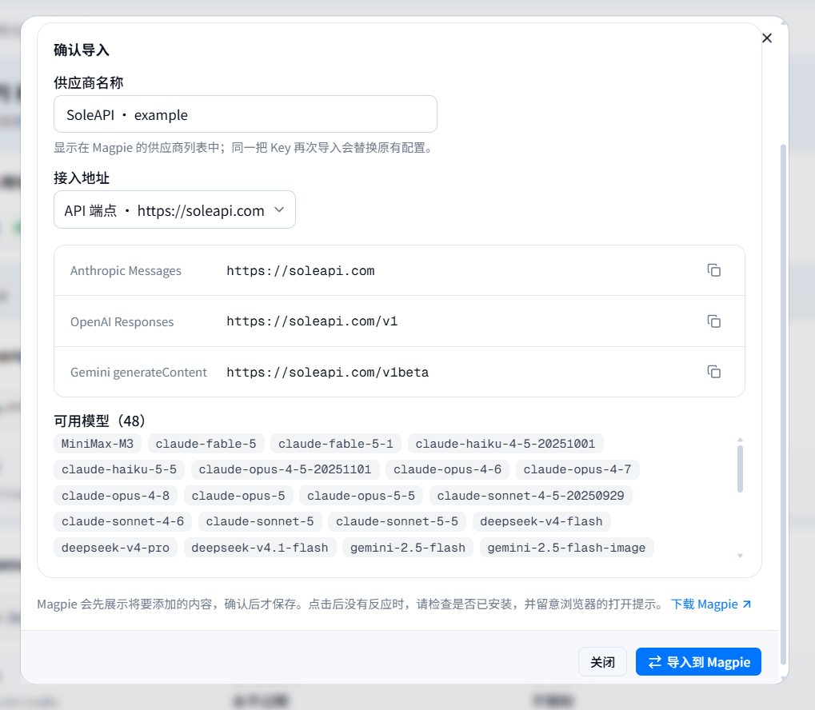Click the https://soleapi.com/v1beta URL text
The height and width of the screenshot is (710, 815).
[x=327, y=372]
